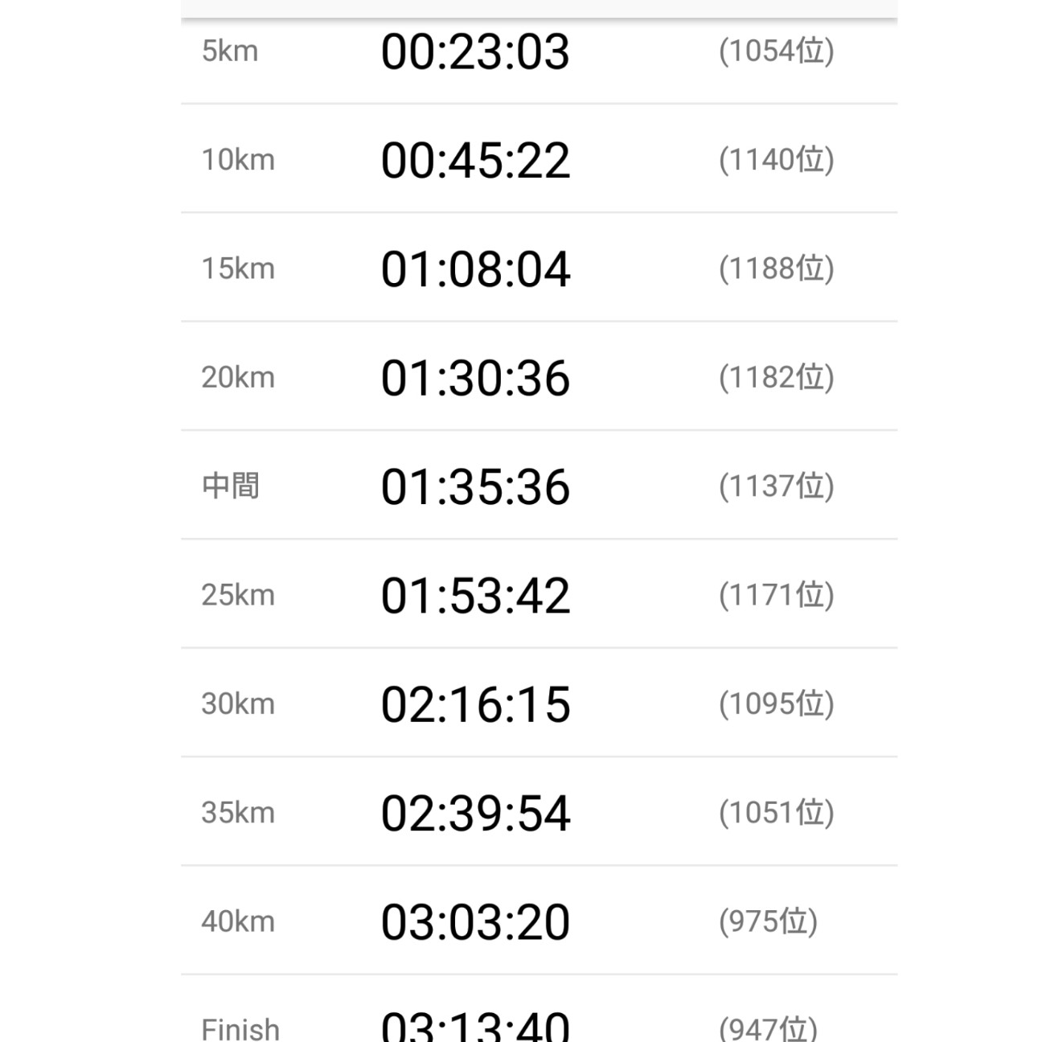Image resolution: width=1042 pixels, height=1042 pixels.
Task: Tap the 20km time 01:30:36
Action: [475, 379]
